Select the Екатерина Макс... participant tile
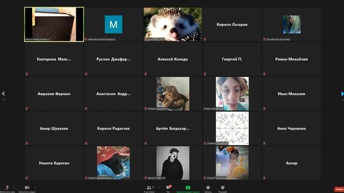344x193 pixels. (54, 59)
